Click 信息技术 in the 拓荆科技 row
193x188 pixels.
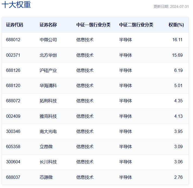pos(85,101)
